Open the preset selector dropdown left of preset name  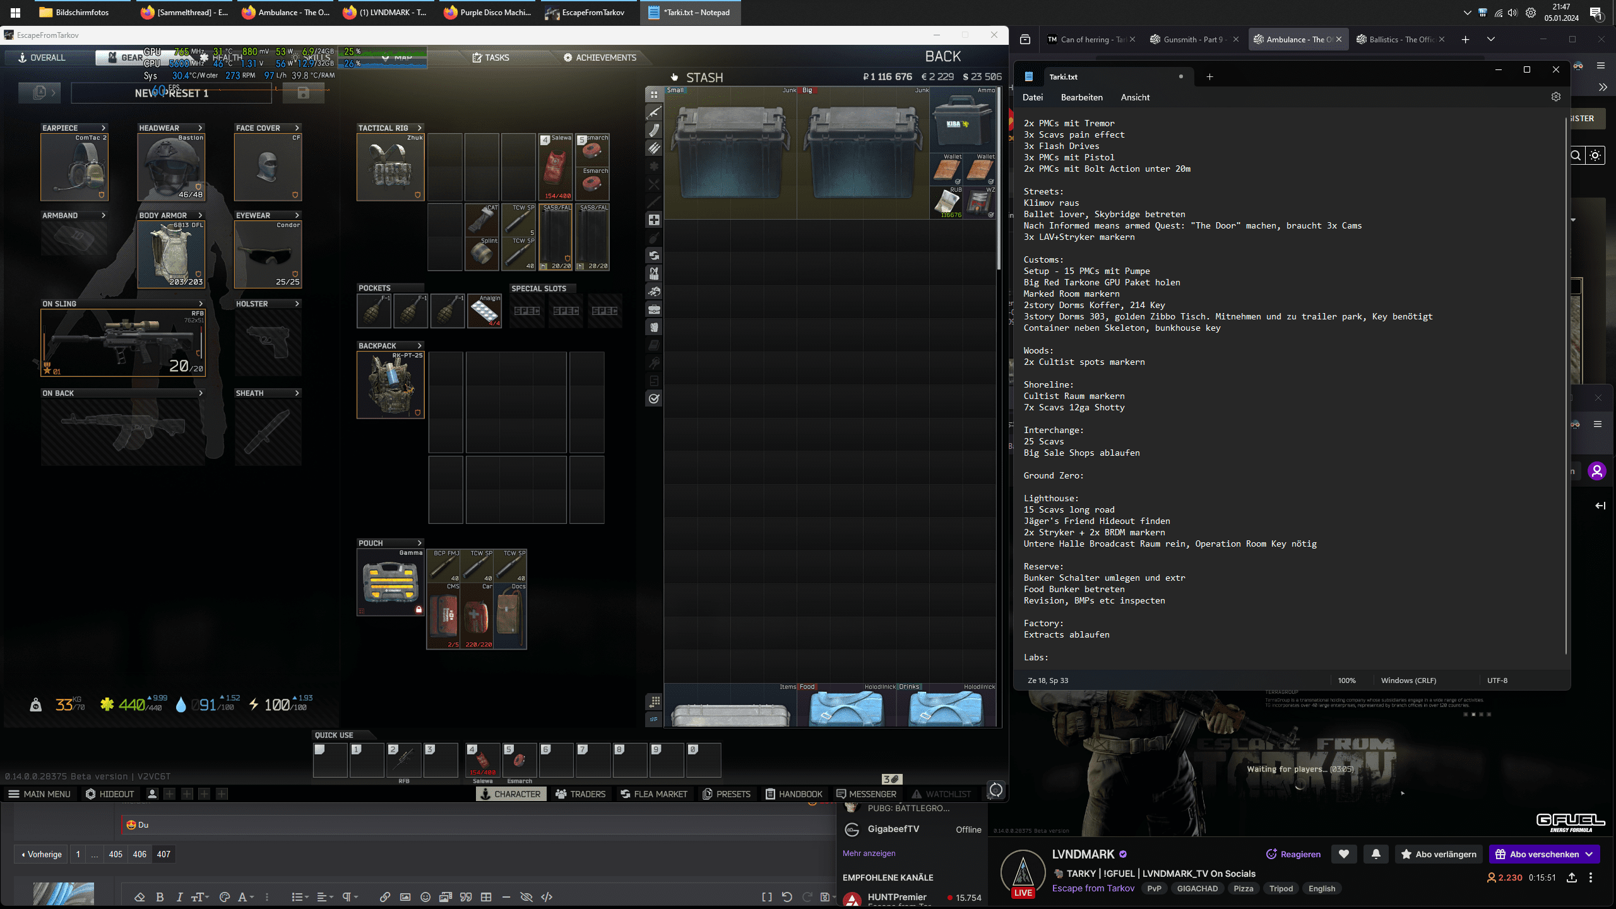(40, 93)
